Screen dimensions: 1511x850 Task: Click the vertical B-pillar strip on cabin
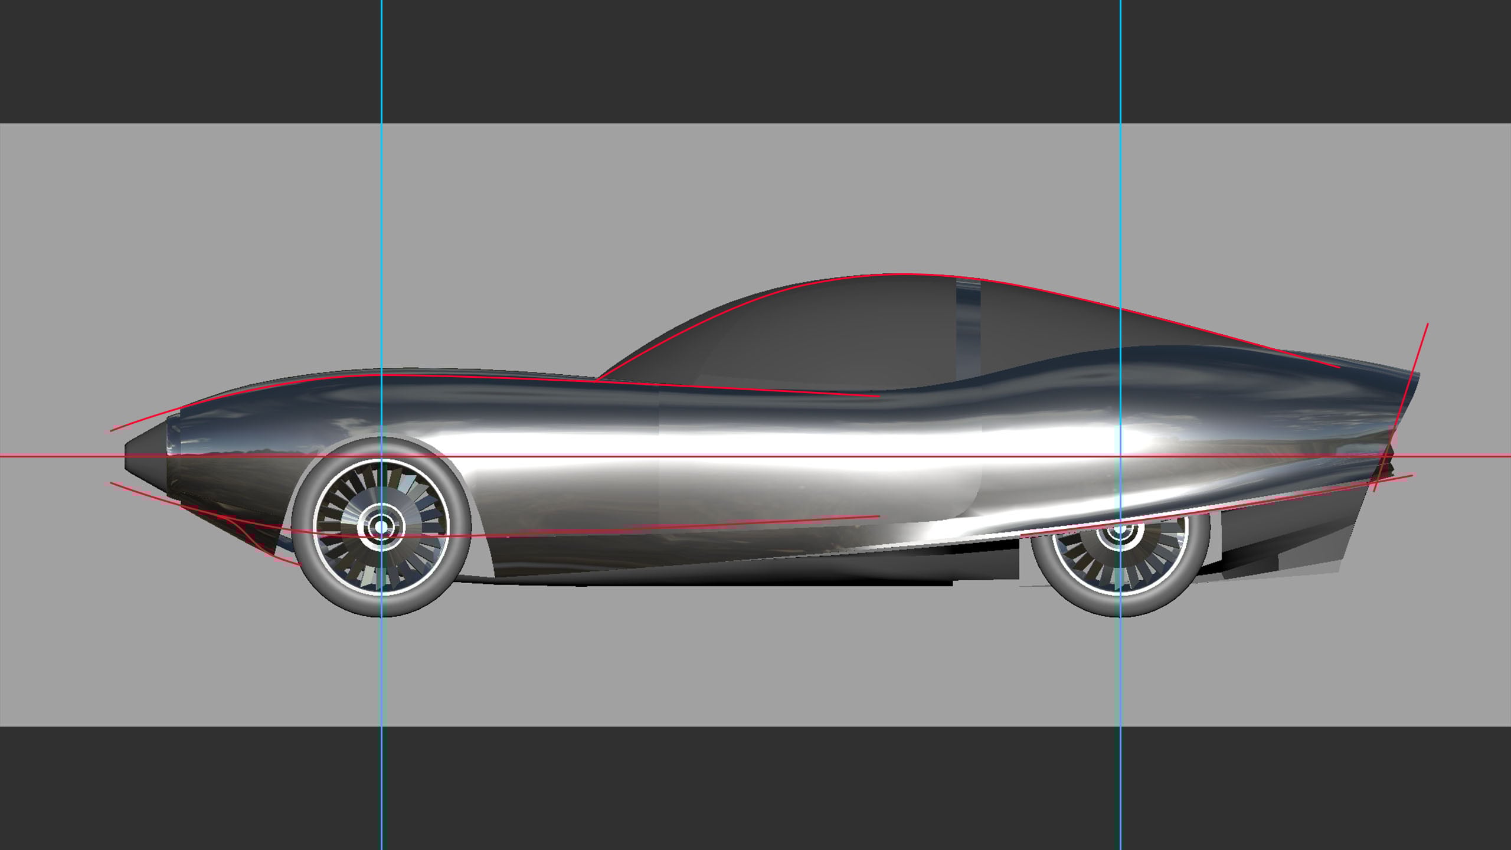tap(968, 328)
